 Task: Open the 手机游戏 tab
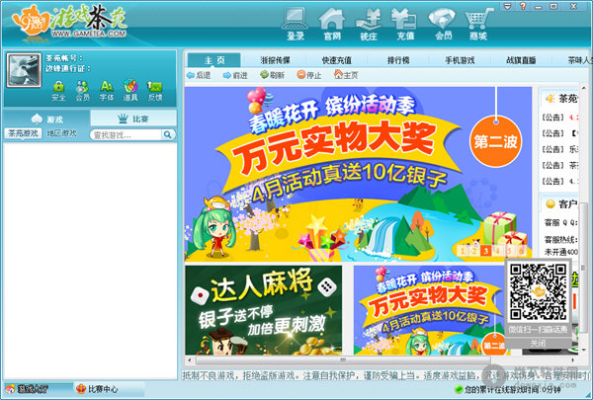pos(460,60)
